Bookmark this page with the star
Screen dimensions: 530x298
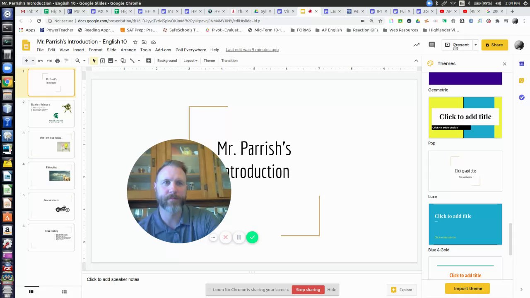(x=380, y=21)
